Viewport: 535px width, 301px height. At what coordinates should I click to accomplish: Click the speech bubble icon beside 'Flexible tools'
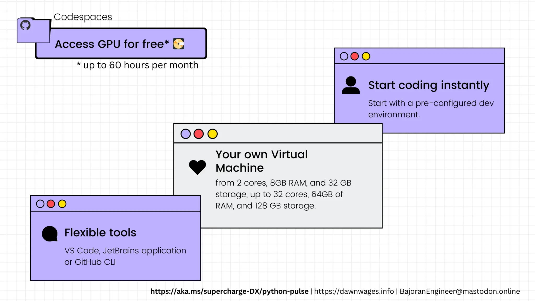tap(50, 234)
